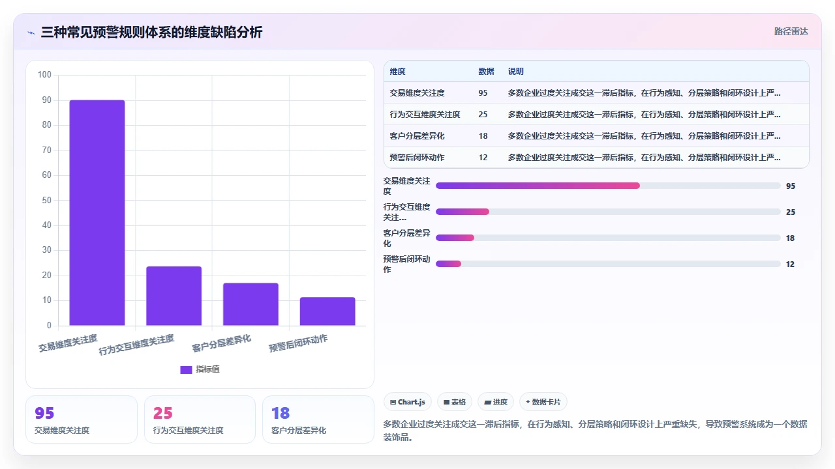Select the 交易维度关注度 bar in the chart
Viewport: 835px width, 469px height.
pos(97,212)
